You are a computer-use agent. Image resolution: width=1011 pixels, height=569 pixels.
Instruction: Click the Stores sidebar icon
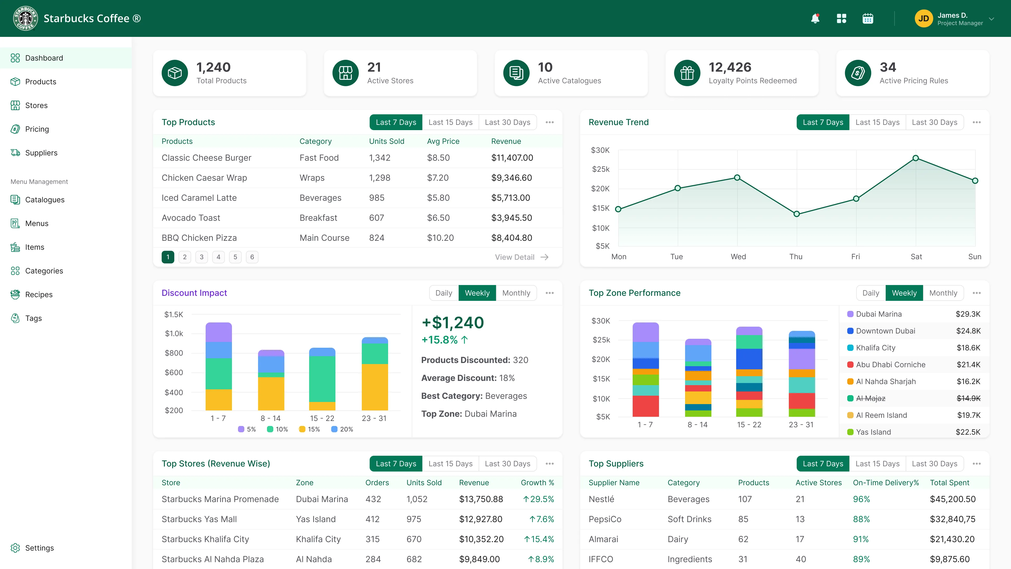point(15,105)
